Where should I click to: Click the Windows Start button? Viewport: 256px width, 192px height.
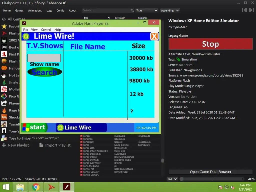[6, 187]
